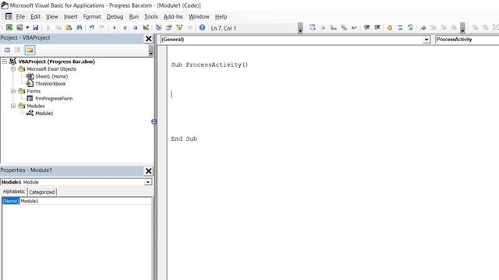Click the View Microsoft Excel icon

point(9,28)
